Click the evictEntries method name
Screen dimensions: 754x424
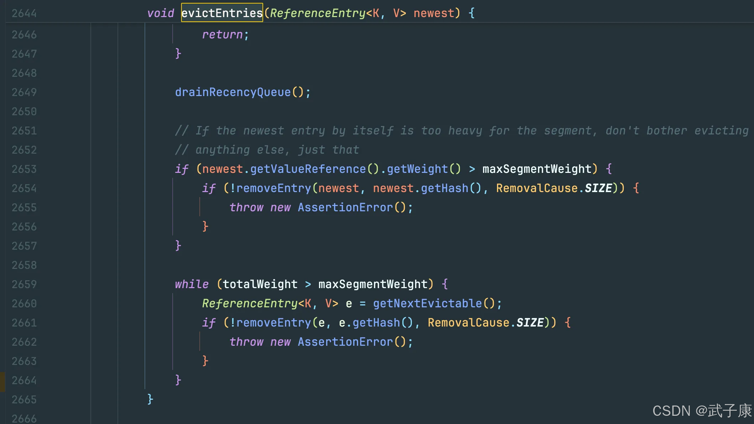pyautogui.click(x=222, y=13)
